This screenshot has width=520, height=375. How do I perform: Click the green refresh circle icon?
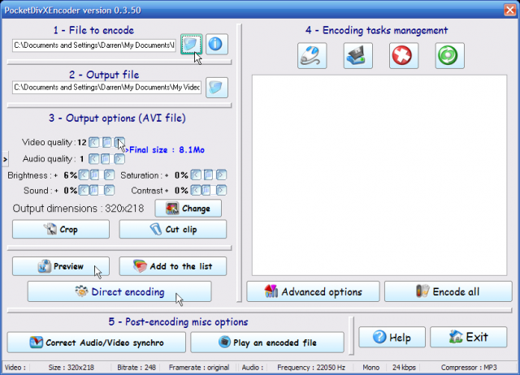coord(449,56)
